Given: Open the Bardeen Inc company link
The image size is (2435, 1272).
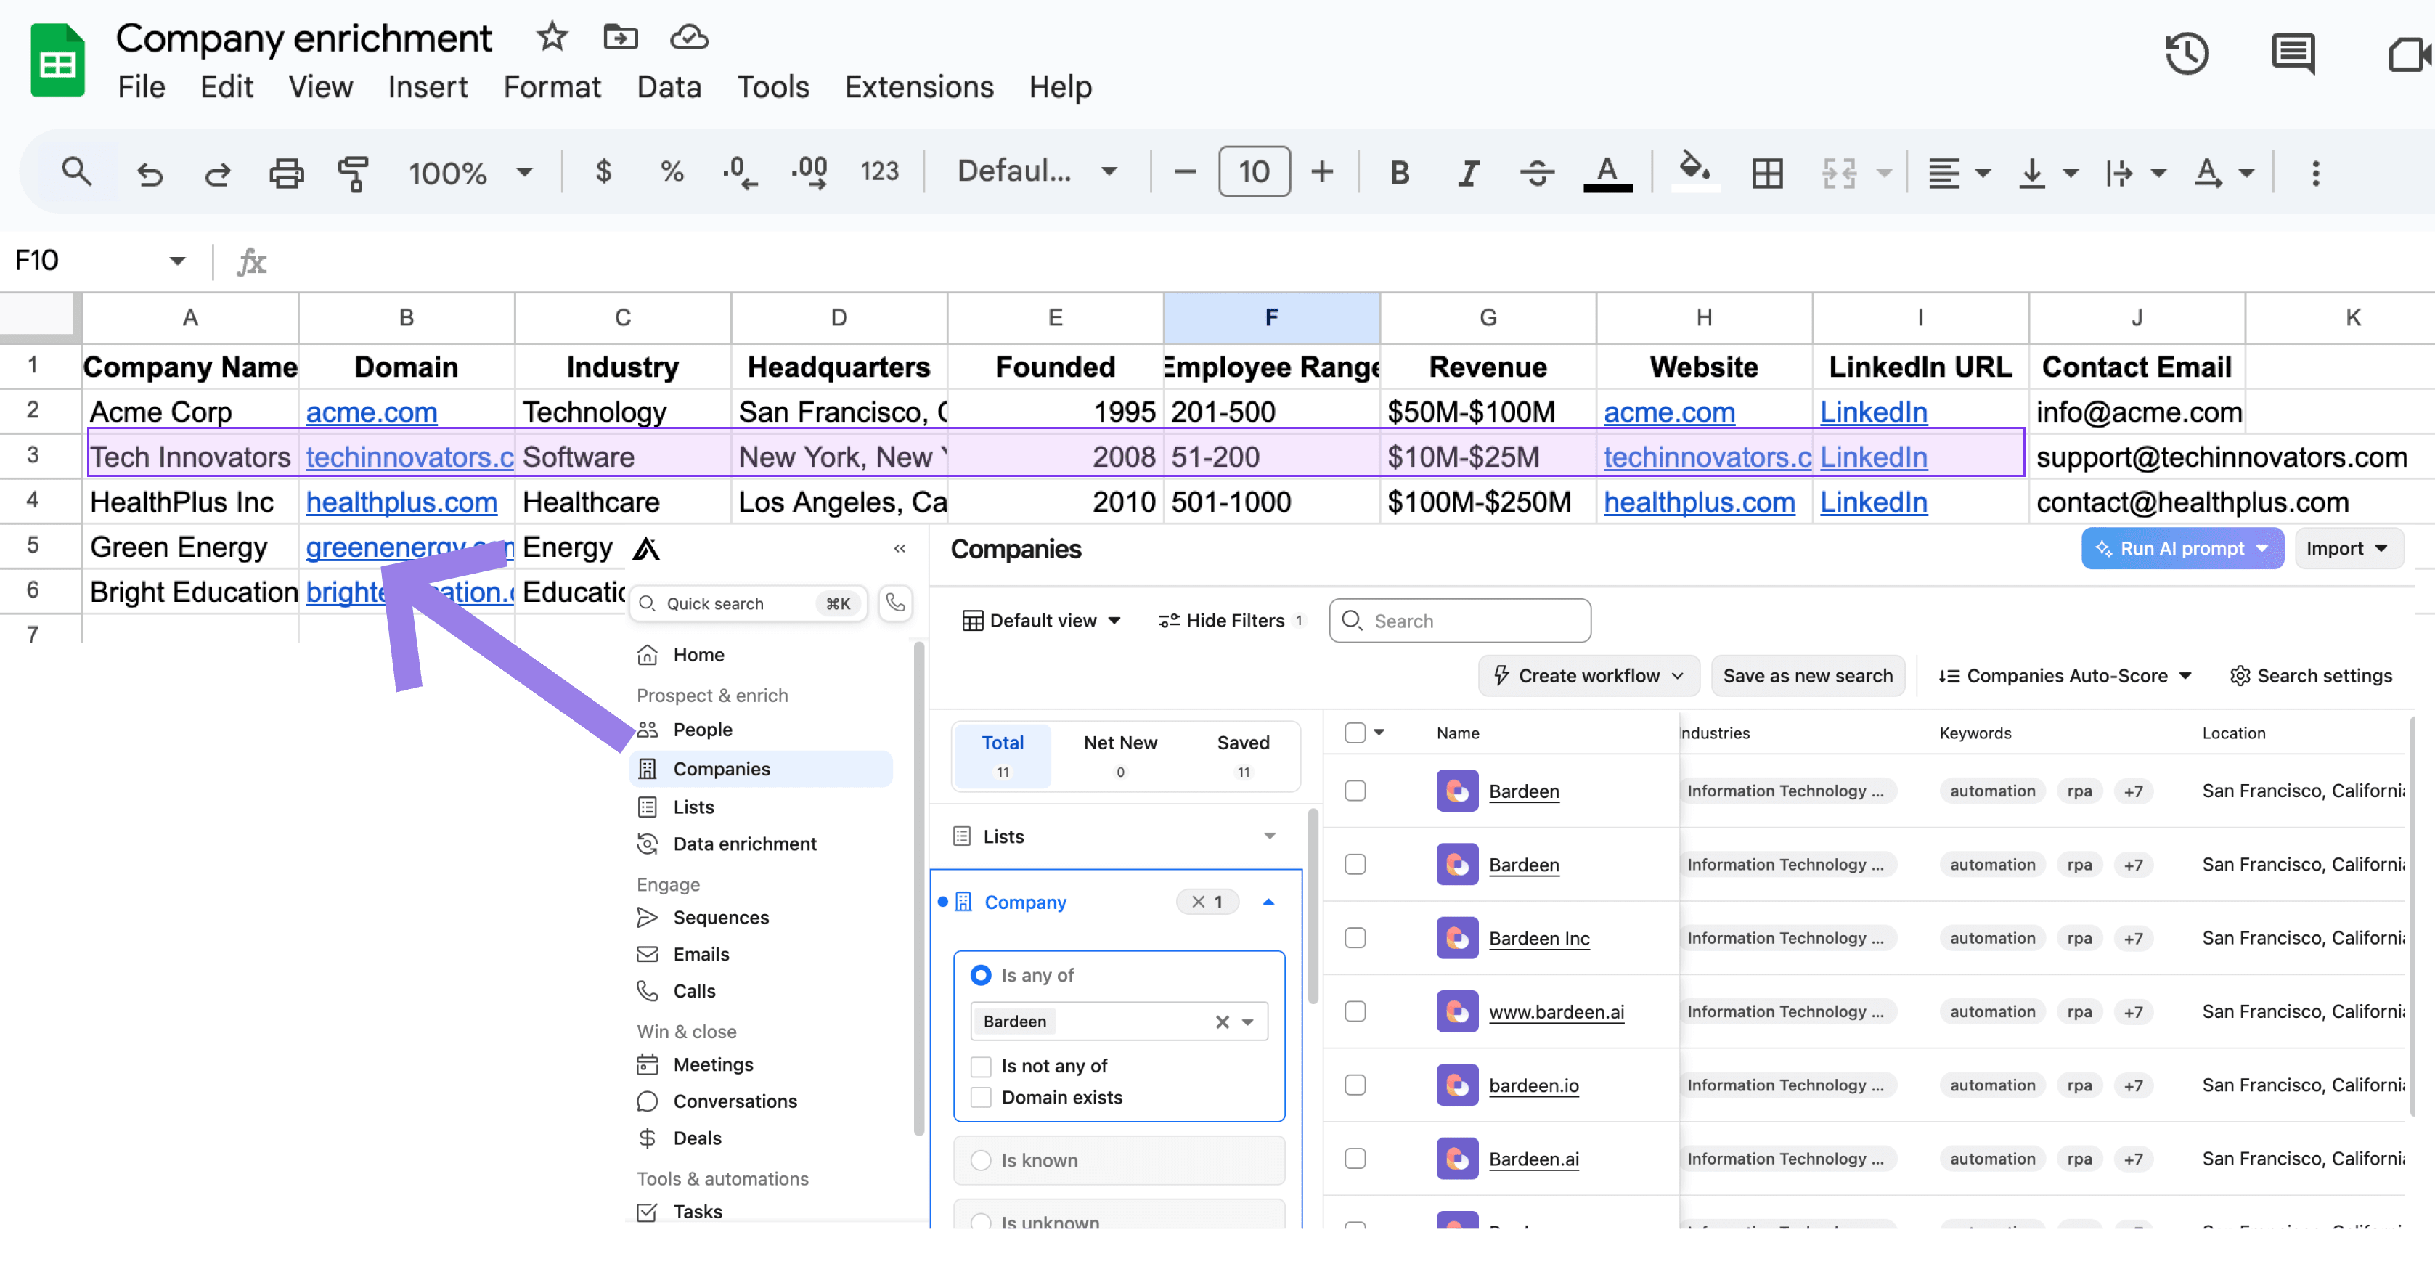Looking at the screenshot, I should [1538, 937].
